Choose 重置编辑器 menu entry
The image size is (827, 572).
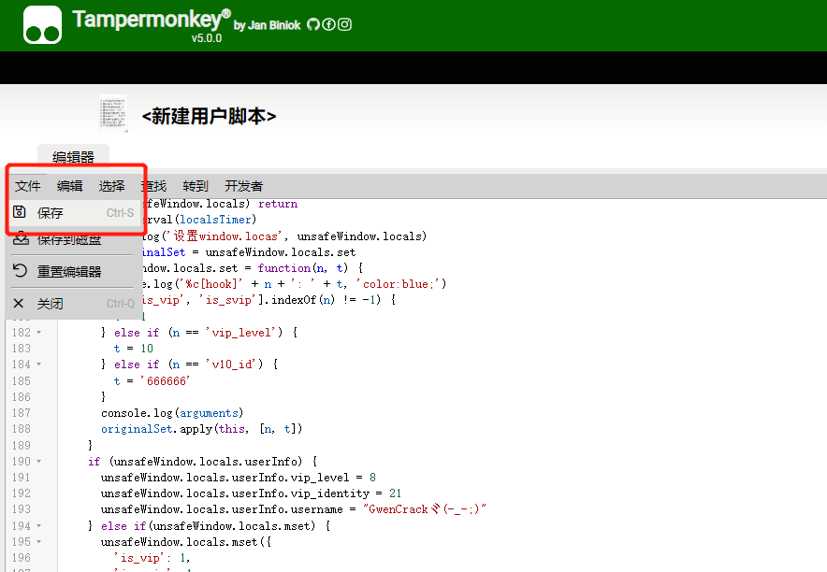tap(73, 272)
